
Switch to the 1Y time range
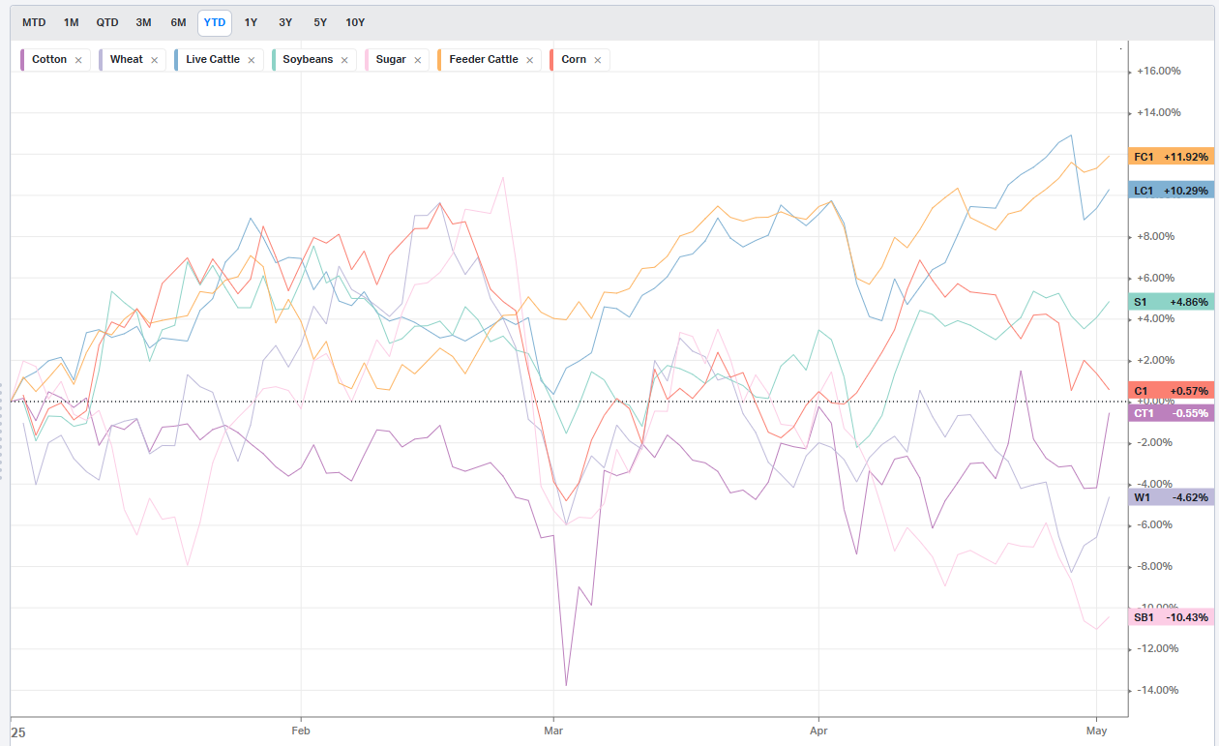click(x=251, y=22)
